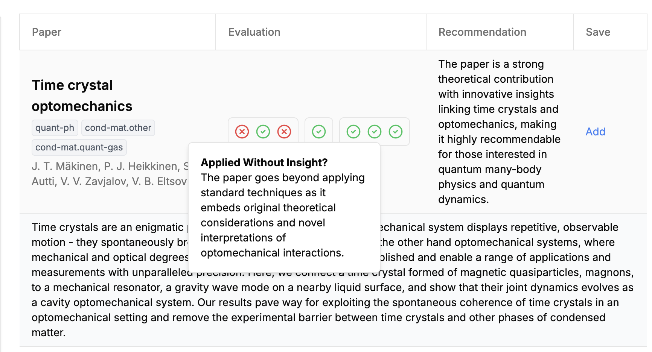This screenshot has width=652, height=352.
Task: Click the Paper column header
Action: [x=47, y=32]
